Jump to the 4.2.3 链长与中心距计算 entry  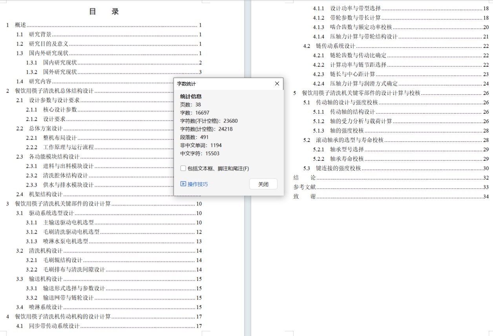(401, 74)
